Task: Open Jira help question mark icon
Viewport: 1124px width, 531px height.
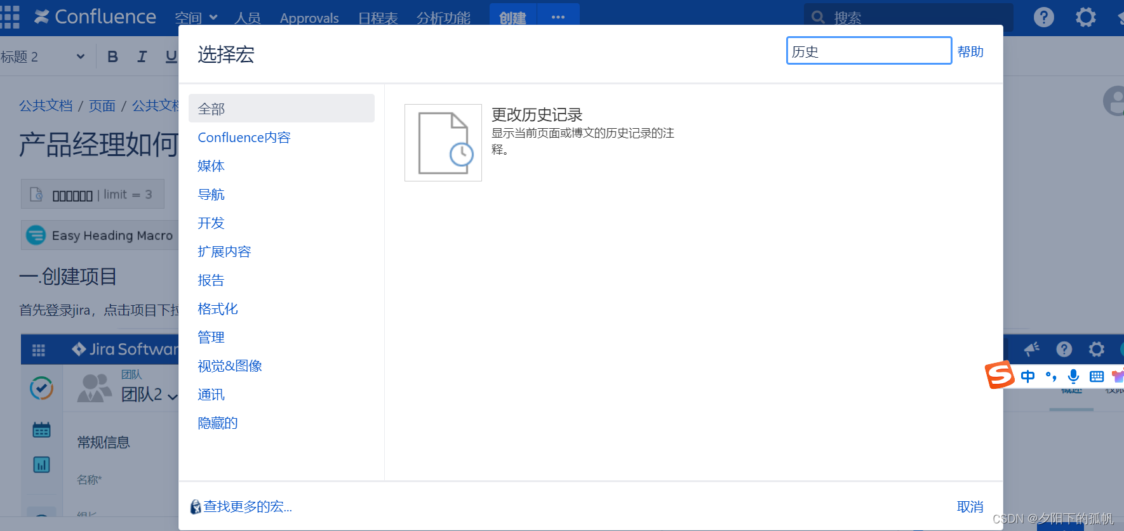Action: tap(1064, 349)
